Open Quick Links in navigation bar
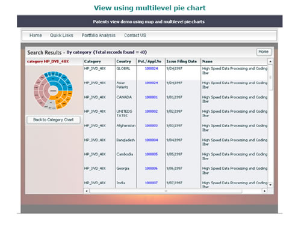 coord(61,35)
